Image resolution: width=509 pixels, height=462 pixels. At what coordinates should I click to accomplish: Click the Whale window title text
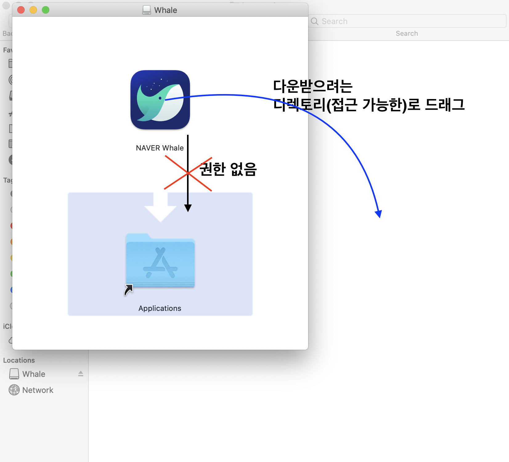166,10
